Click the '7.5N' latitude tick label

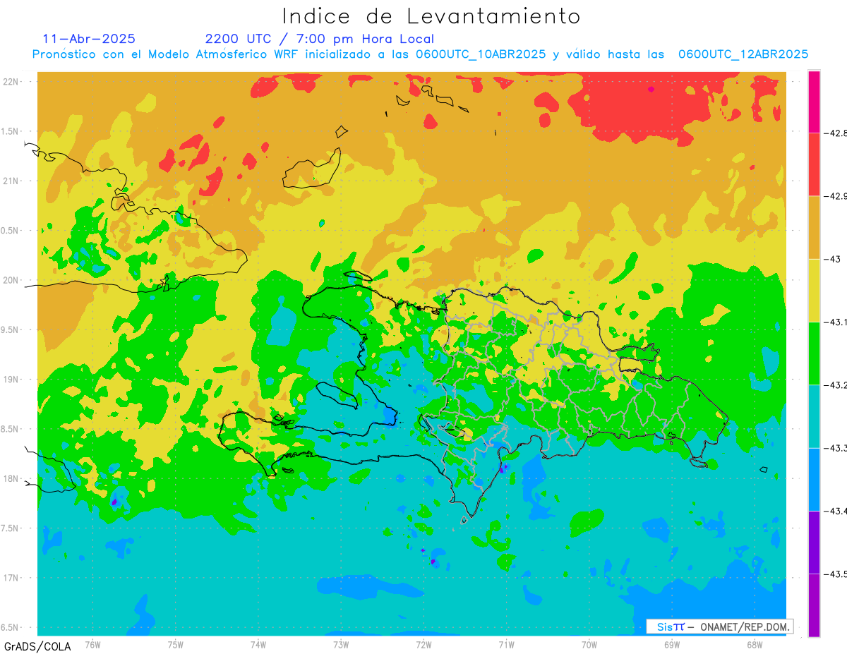coord(10,528)
